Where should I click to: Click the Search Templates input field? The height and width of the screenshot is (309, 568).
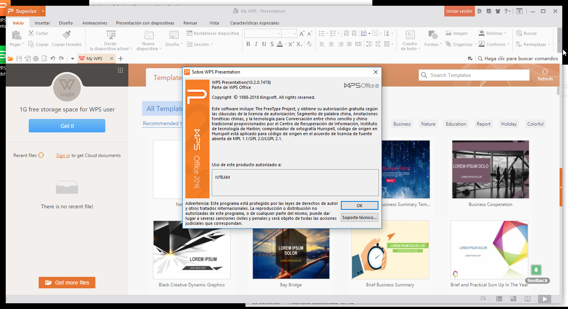[x=474, y=75]
